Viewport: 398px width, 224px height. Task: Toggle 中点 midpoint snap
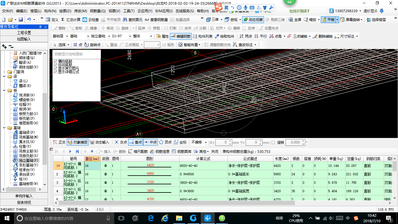coord(150,142)
